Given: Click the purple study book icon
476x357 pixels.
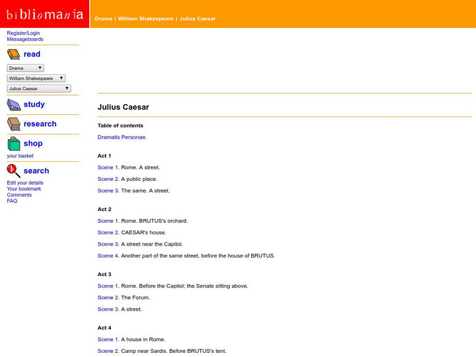Looking at the screenshot, I should [14, 105].
